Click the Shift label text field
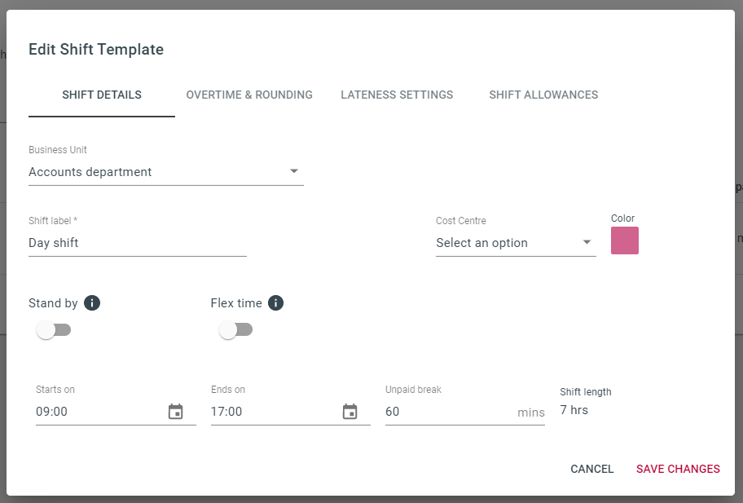This screenshot has width=743, height=503. click(x=138, y=243)
